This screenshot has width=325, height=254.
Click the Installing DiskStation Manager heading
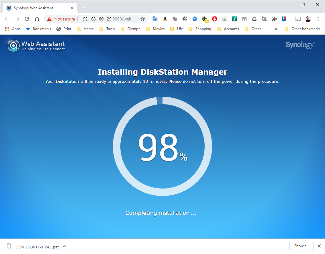pyautogui.click(x=162, y=72)
